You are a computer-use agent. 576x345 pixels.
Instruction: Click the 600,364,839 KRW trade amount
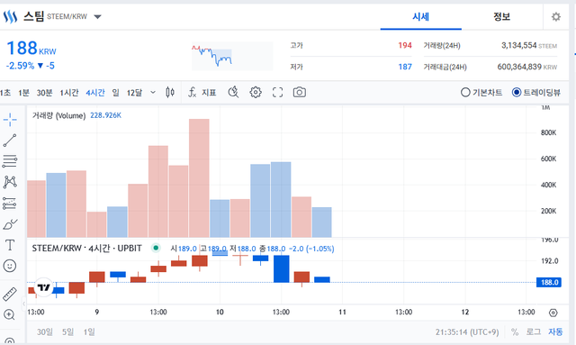click(527, 67)
